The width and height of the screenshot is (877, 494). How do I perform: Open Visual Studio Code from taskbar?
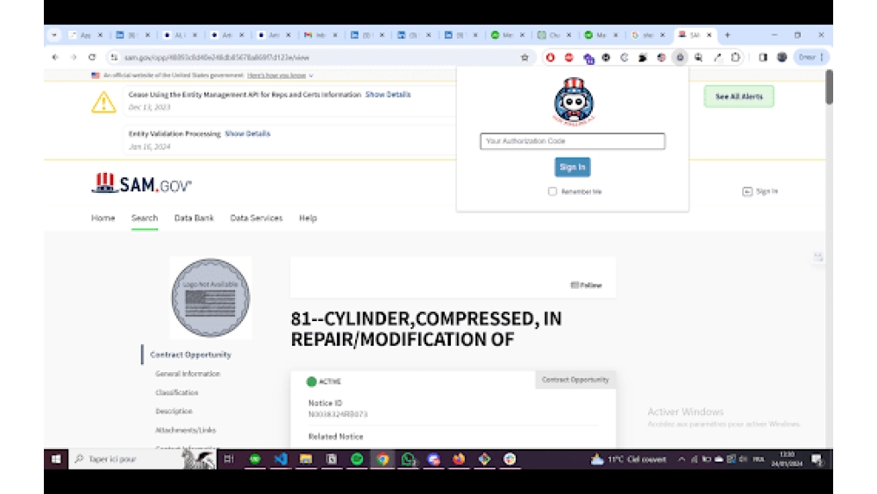[x=281, y=459]
